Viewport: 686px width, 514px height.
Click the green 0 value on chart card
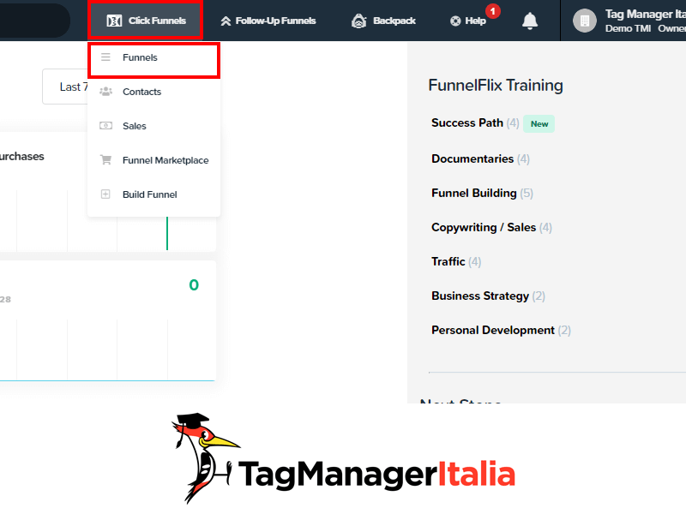click(194, 285)
